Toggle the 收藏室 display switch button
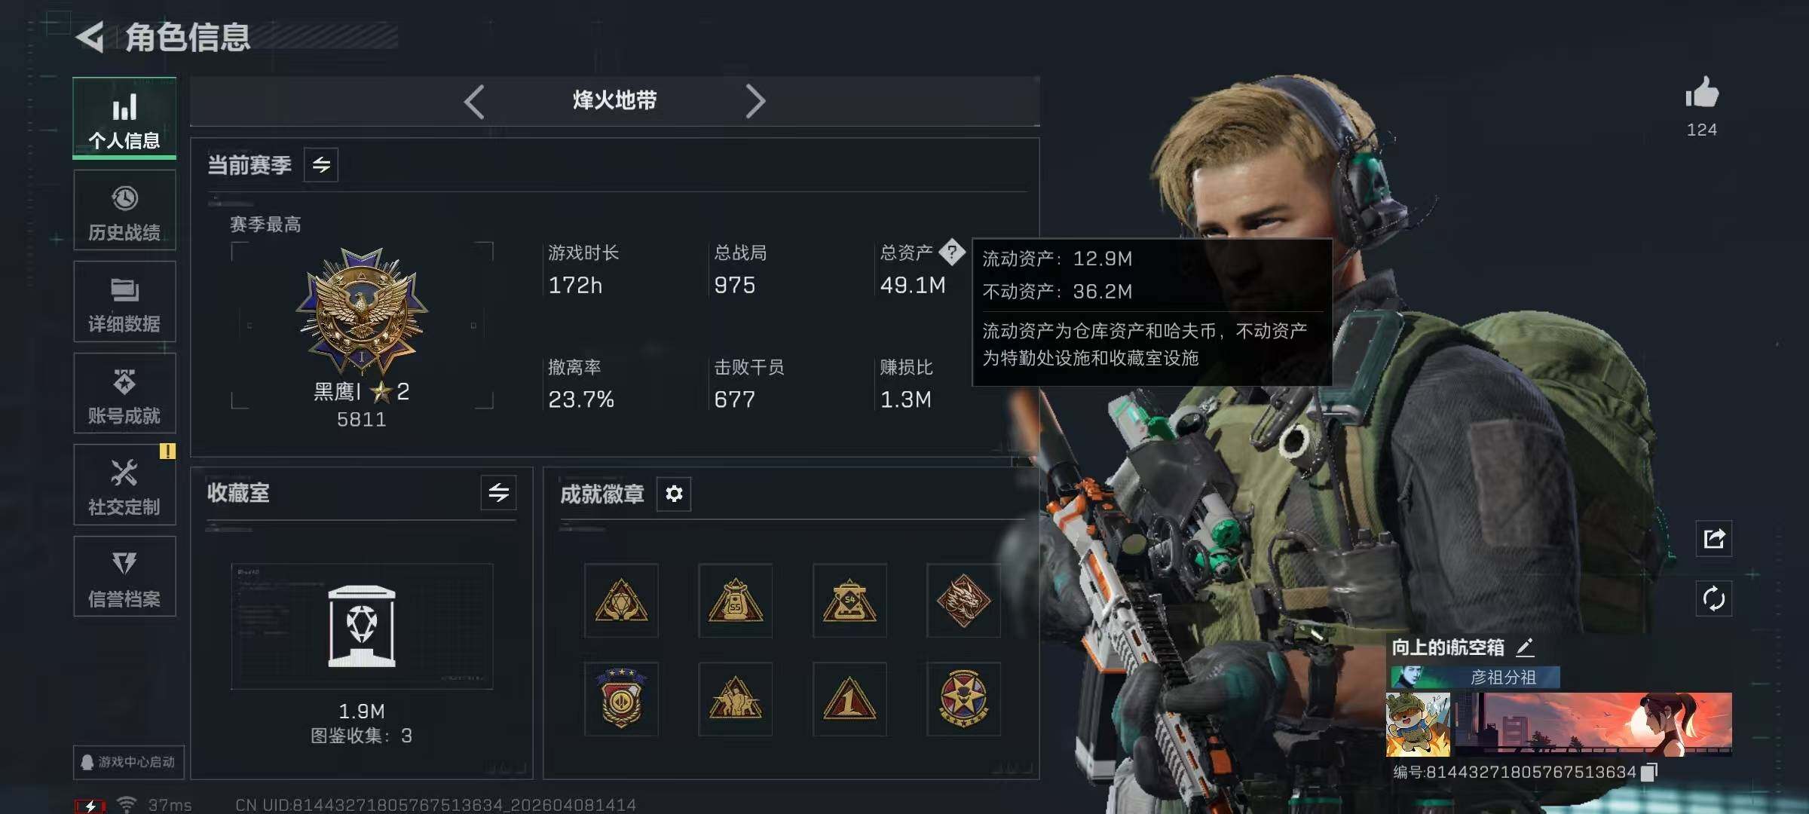Image resolution: width=1809 pixels, height=814 pixels. coord(498,493)
